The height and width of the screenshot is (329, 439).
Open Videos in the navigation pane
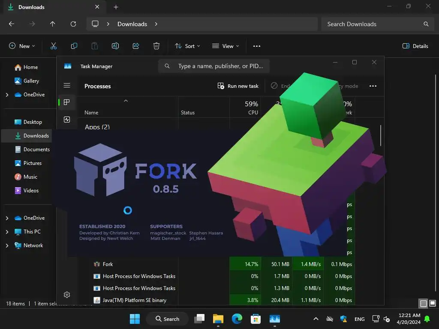pyautogui.click(x=27, y=191)
